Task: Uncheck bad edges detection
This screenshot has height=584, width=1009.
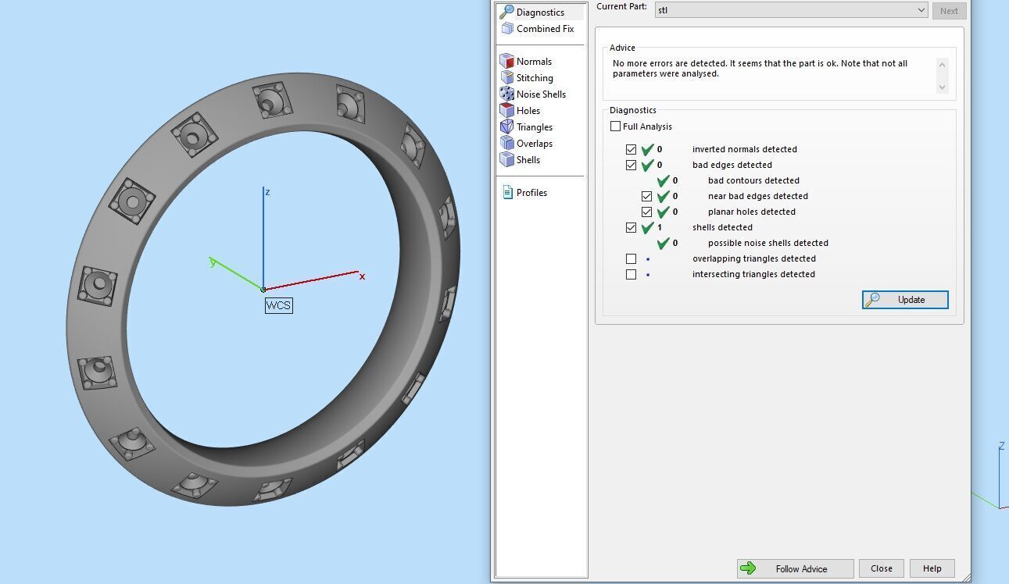Action: pyautogui.click(x=632, y=165)
